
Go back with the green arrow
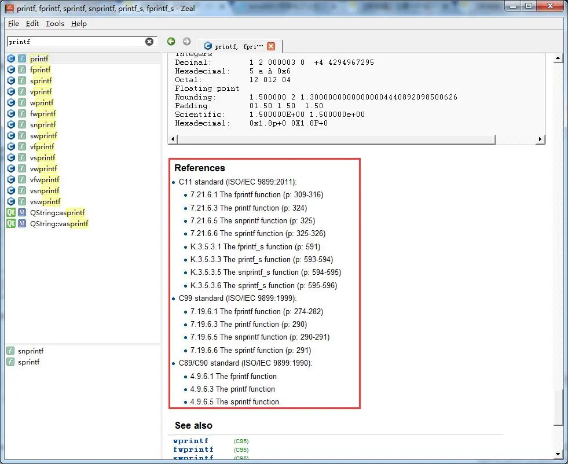click(x=171, y=41)
